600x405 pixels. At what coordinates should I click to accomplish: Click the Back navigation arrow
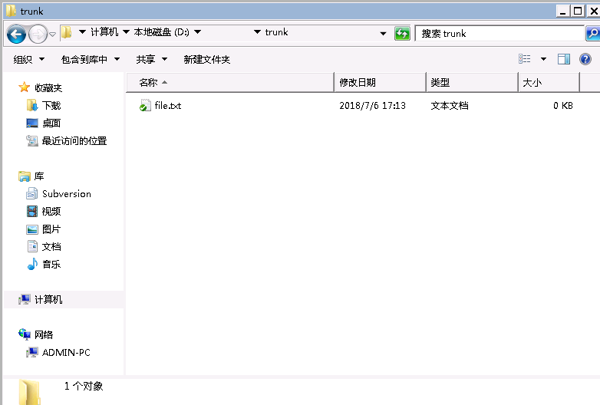click(x=16, y=35)
